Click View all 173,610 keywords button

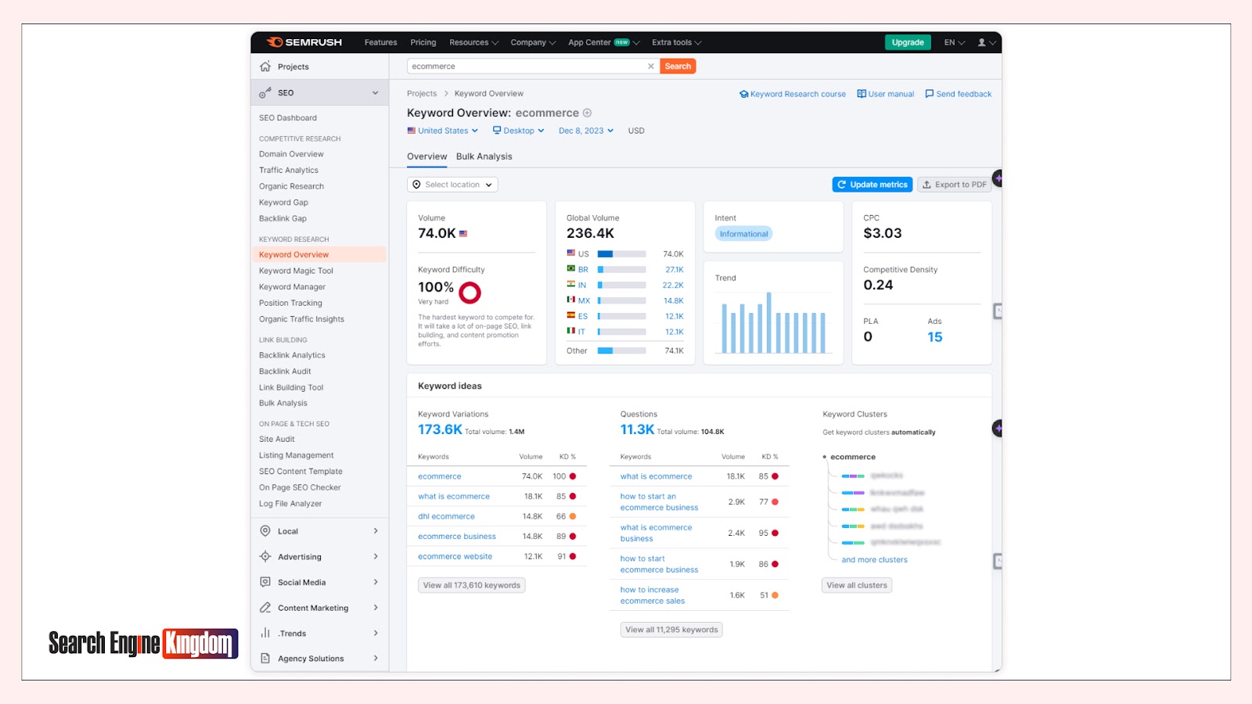(472, 585)
